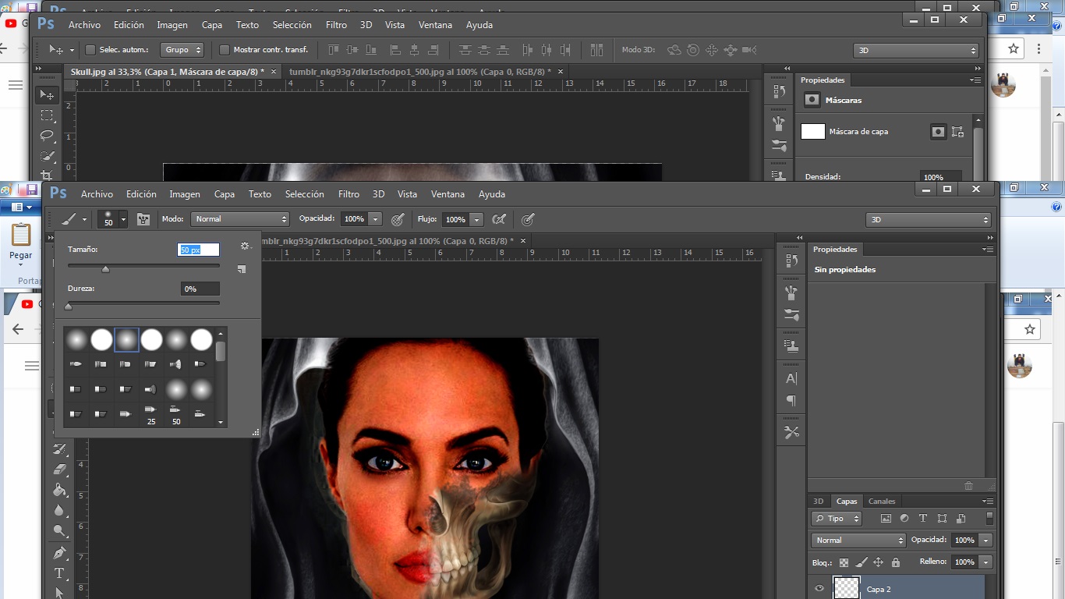The width and height of the screenshot is (1065, 599).
Task: Open brush preset picker gear menu
Action: click(x=246, y=246)
